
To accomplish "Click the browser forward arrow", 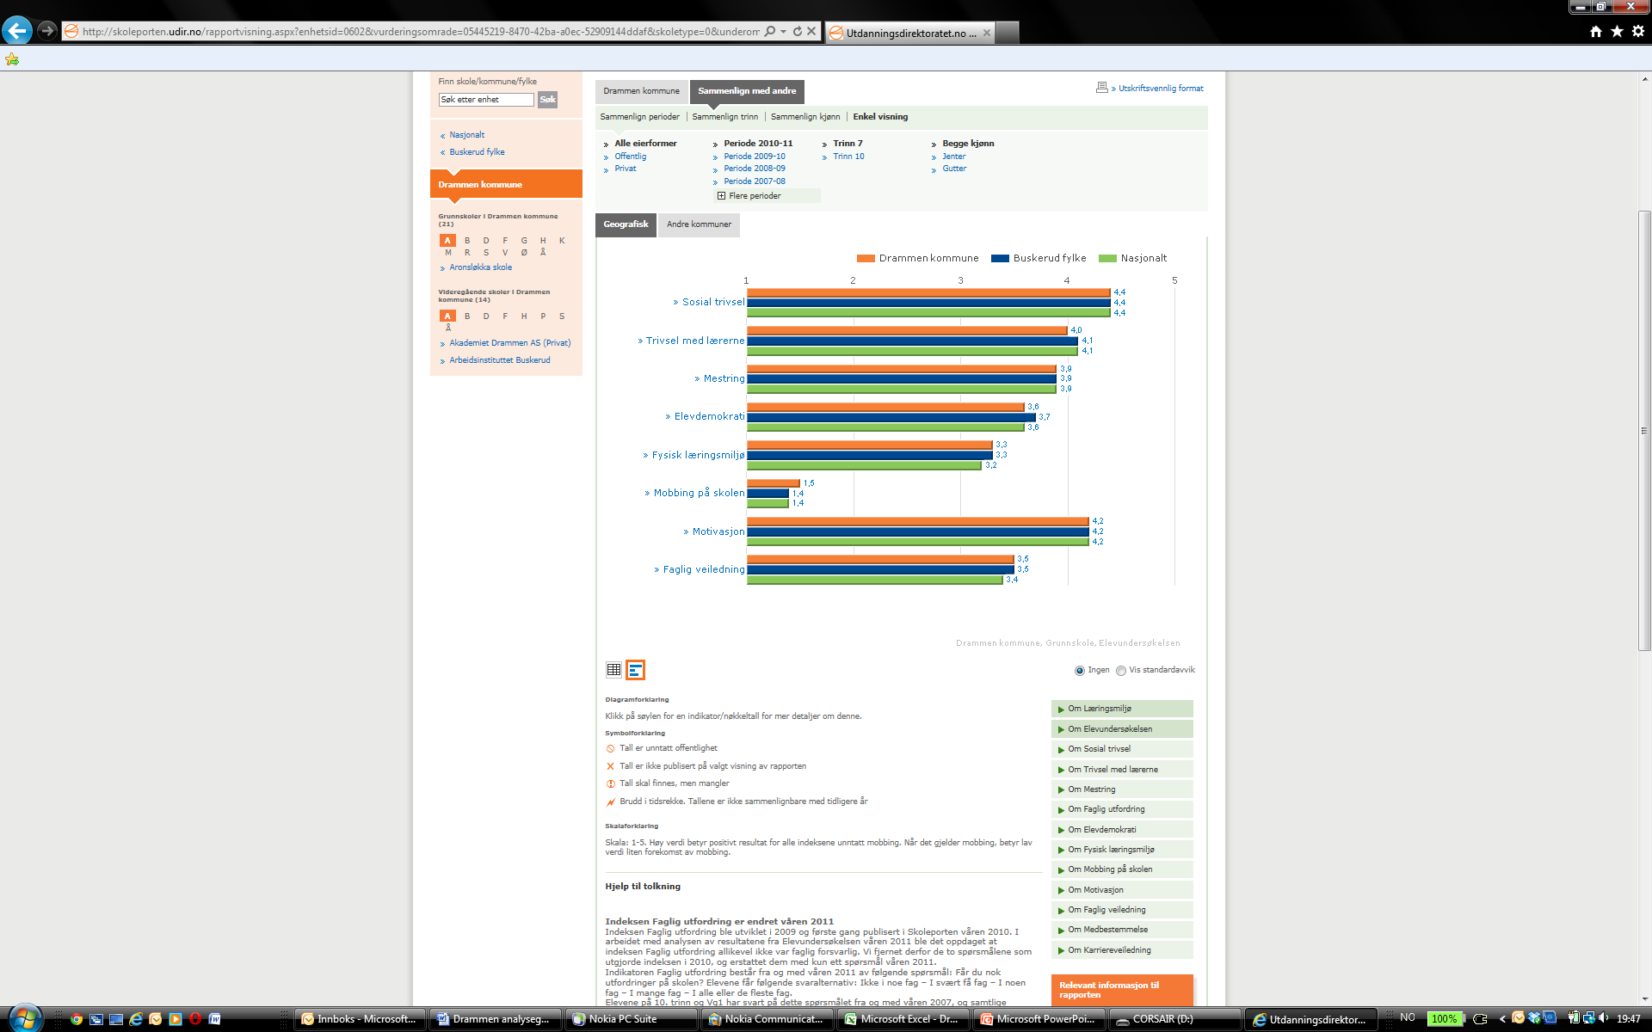I will [x=47, y=31].
